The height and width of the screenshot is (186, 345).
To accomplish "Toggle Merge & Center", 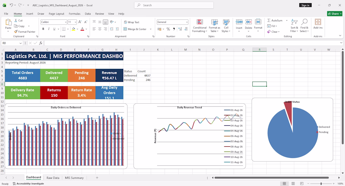I will coord(135,29).
